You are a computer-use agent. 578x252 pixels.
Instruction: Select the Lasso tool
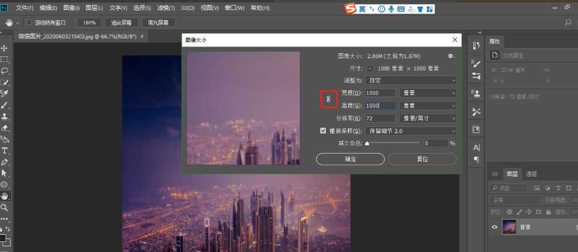[x=5, y=71]
